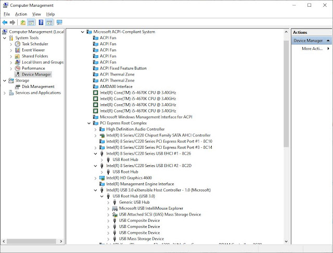Click the IntelliMouse Explorer device icon

click(114, 208)
